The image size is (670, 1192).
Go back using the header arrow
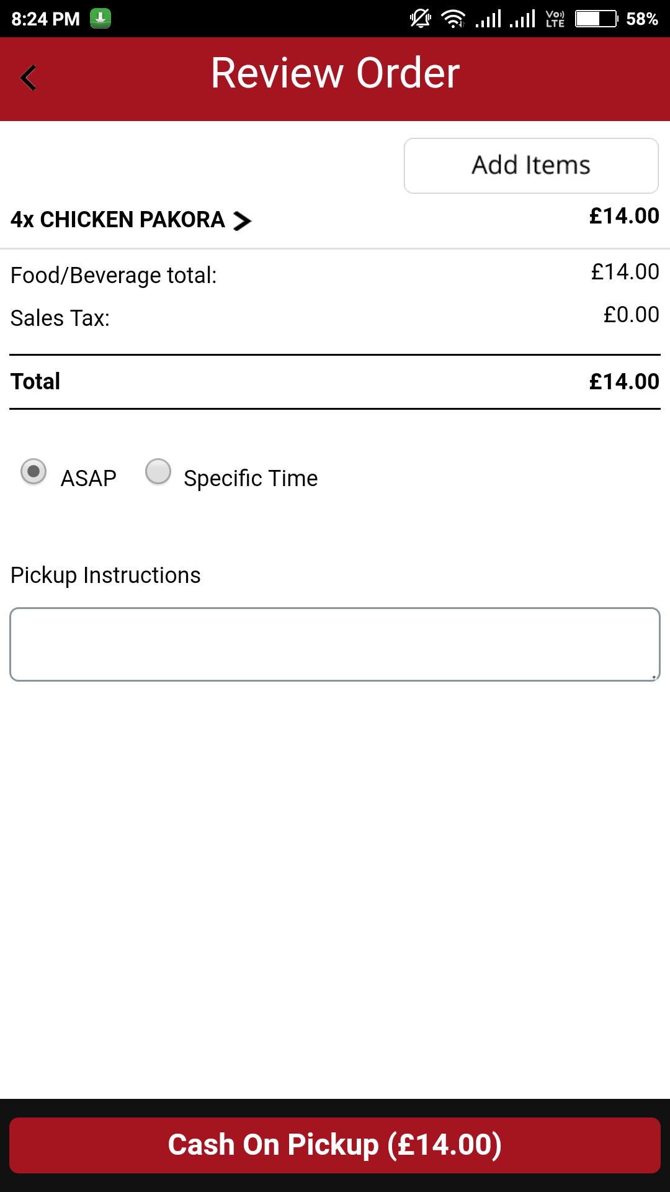tap(29, 78)
